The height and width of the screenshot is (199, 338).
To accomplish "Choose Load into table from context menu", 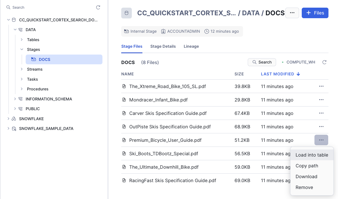I will [312, 155].
